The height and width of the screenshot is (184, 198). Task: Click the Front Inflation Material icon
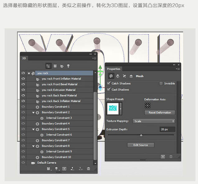click(38, 79)
